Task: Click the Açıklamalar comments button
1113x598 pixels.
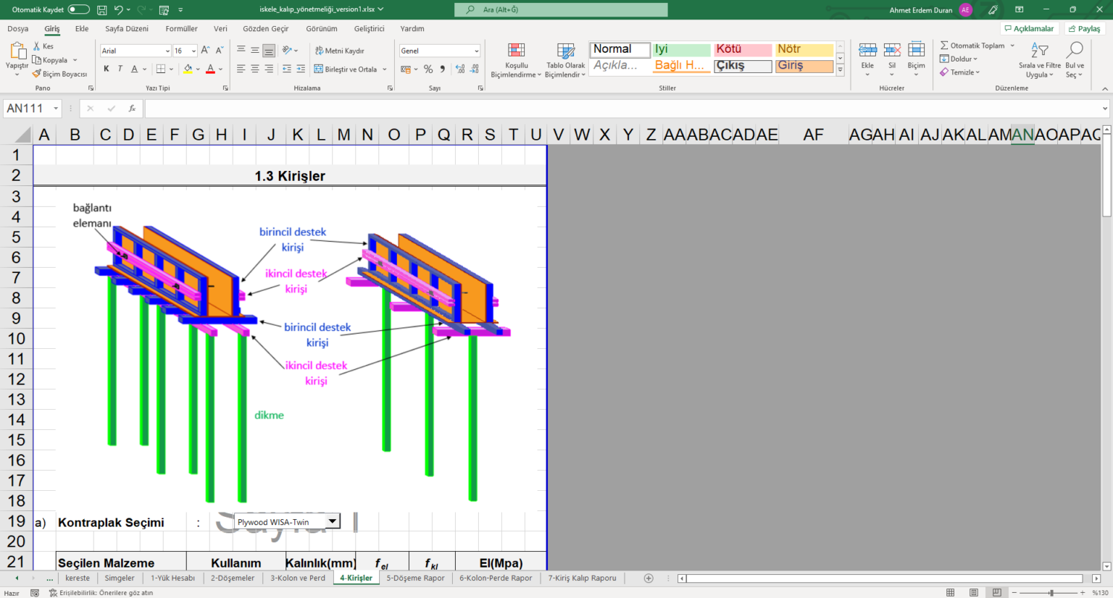Action: (1029, 29)
